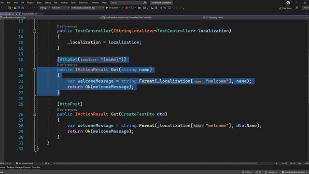Click the folder view toolbar icon
This screenshot has height=174, width=309.
(x=140, y=8)
